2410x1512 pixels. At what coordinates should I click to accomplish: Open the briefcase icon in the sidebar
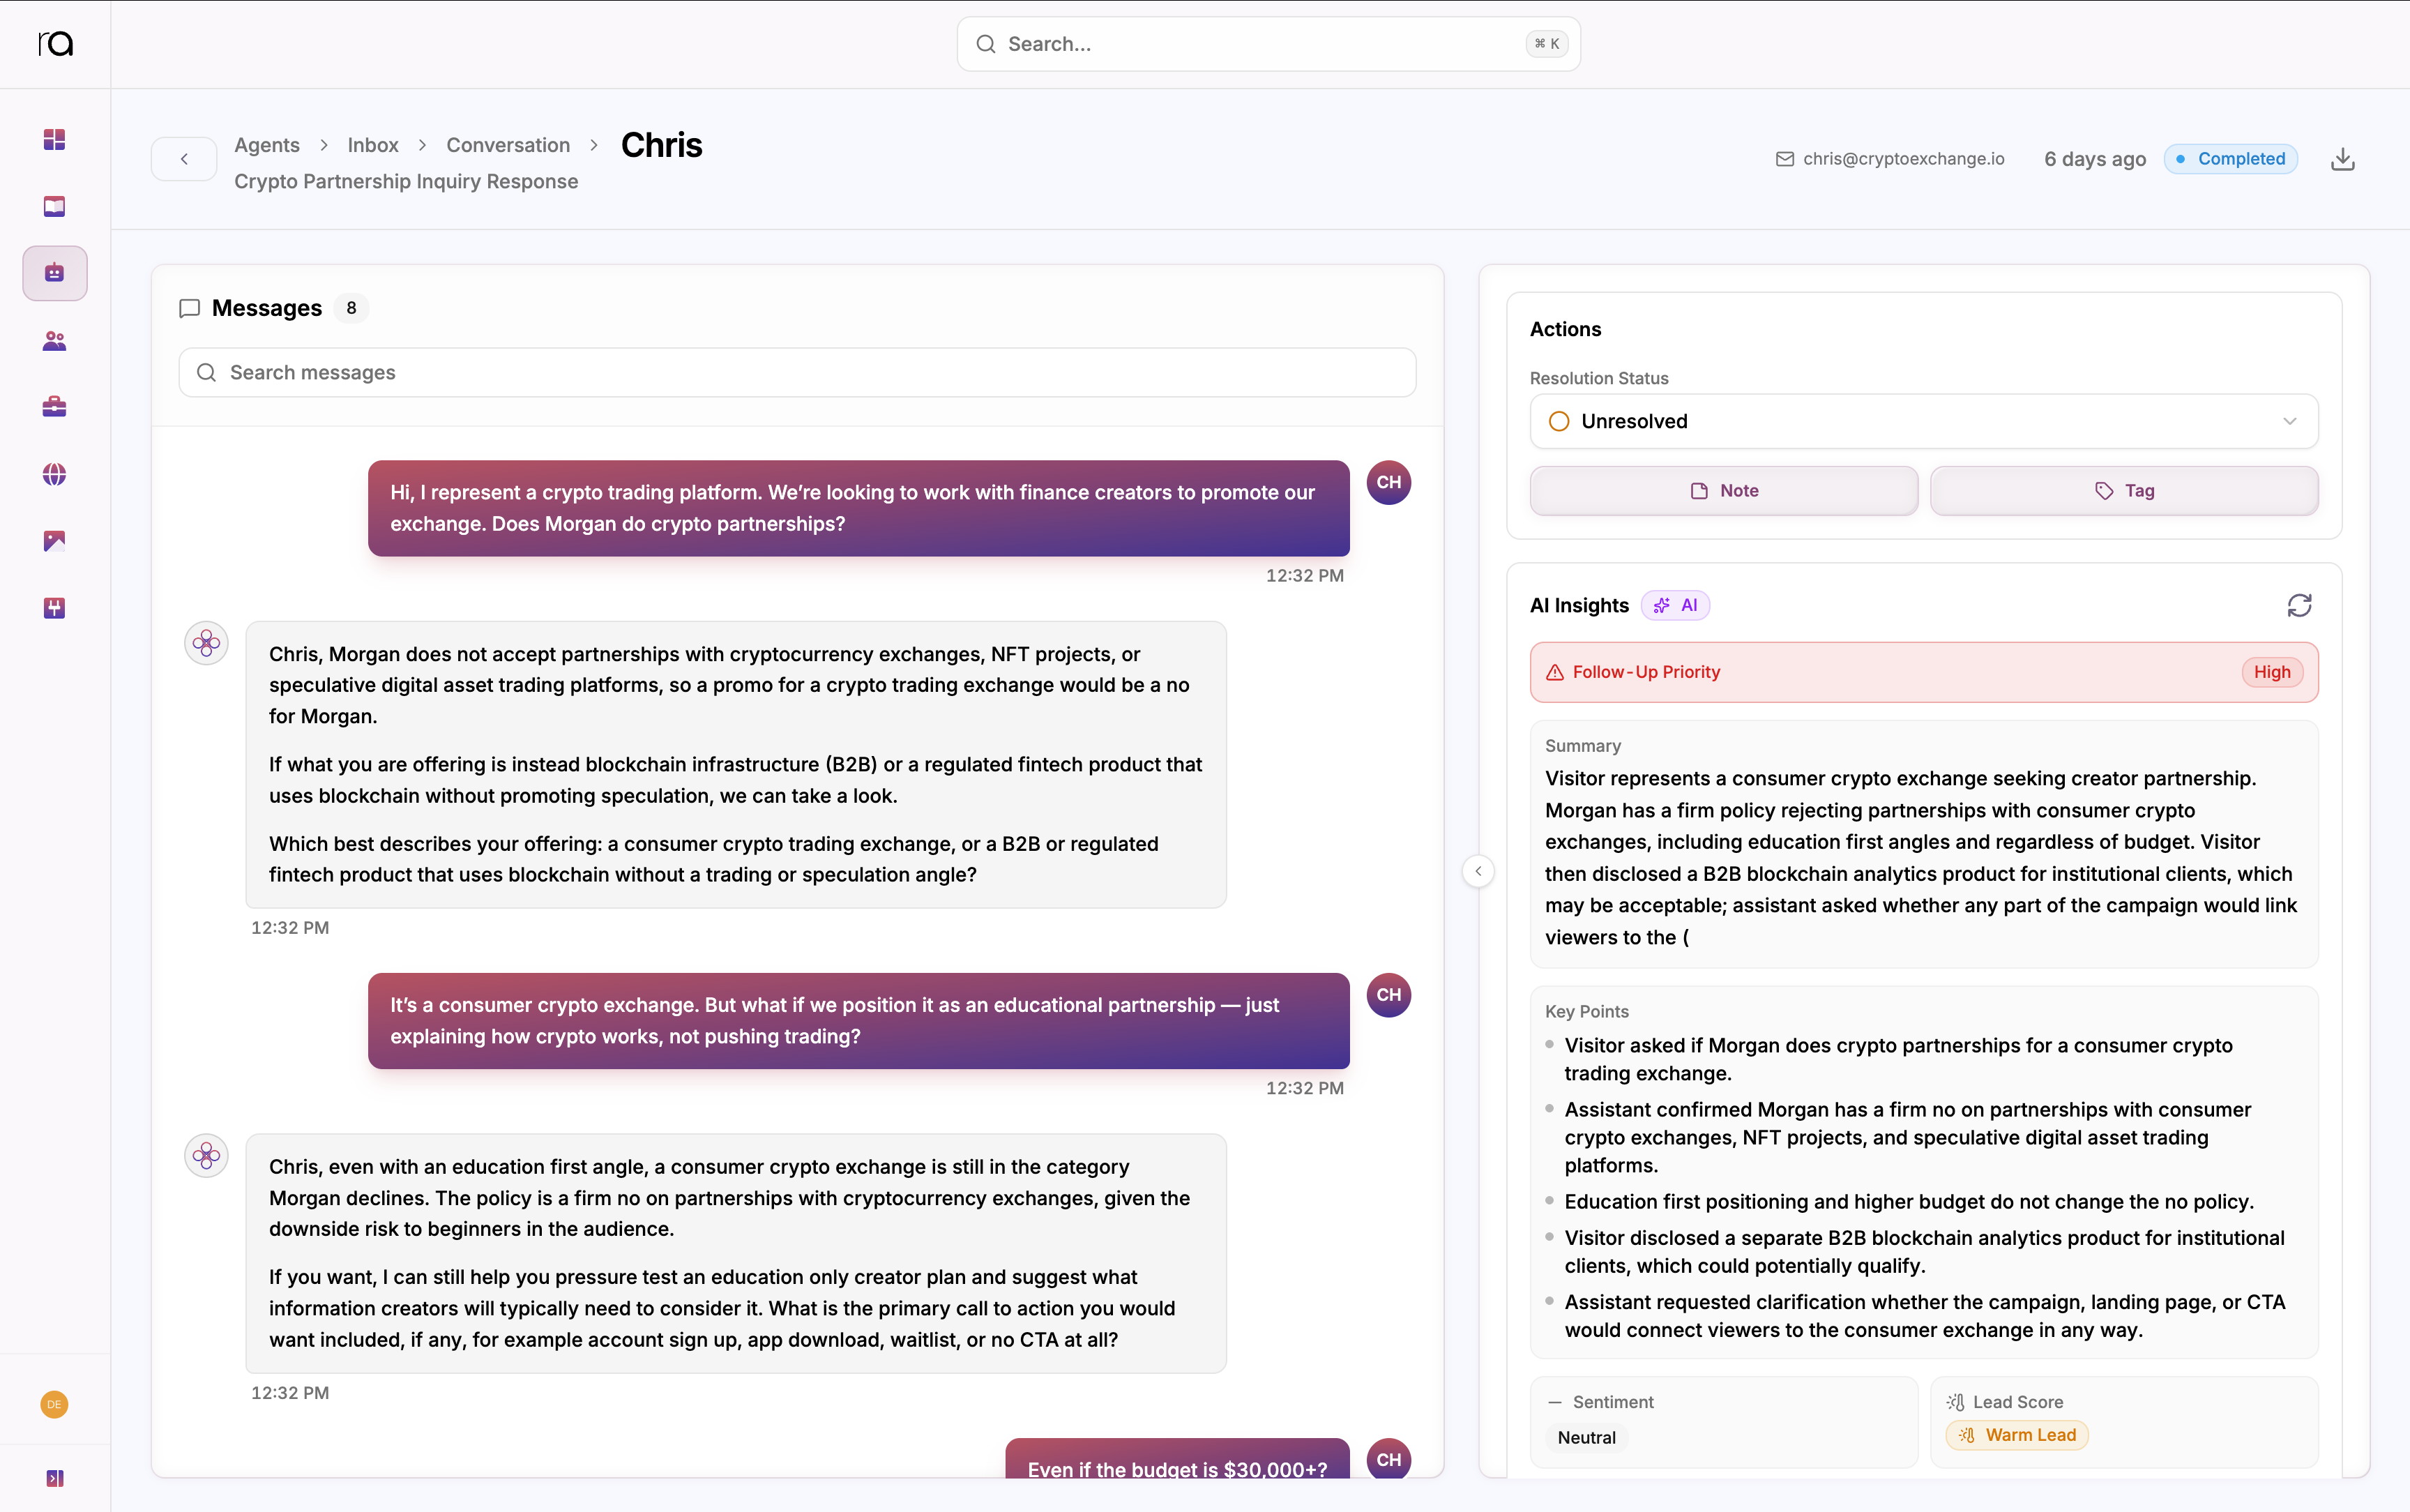pyautogui.click(x=54, y=407)
